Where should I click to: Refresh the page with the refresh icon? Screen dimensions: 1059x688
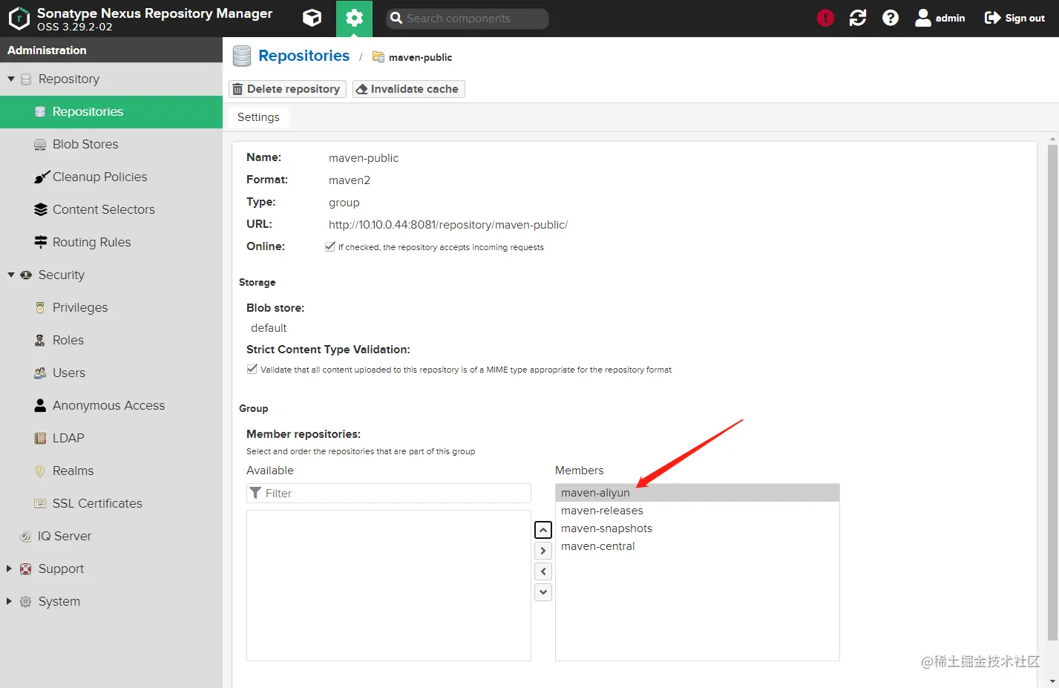pos(858,18)
